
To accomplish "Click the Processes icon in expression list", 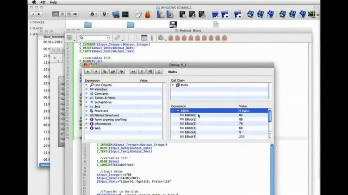I will (91, 110).
